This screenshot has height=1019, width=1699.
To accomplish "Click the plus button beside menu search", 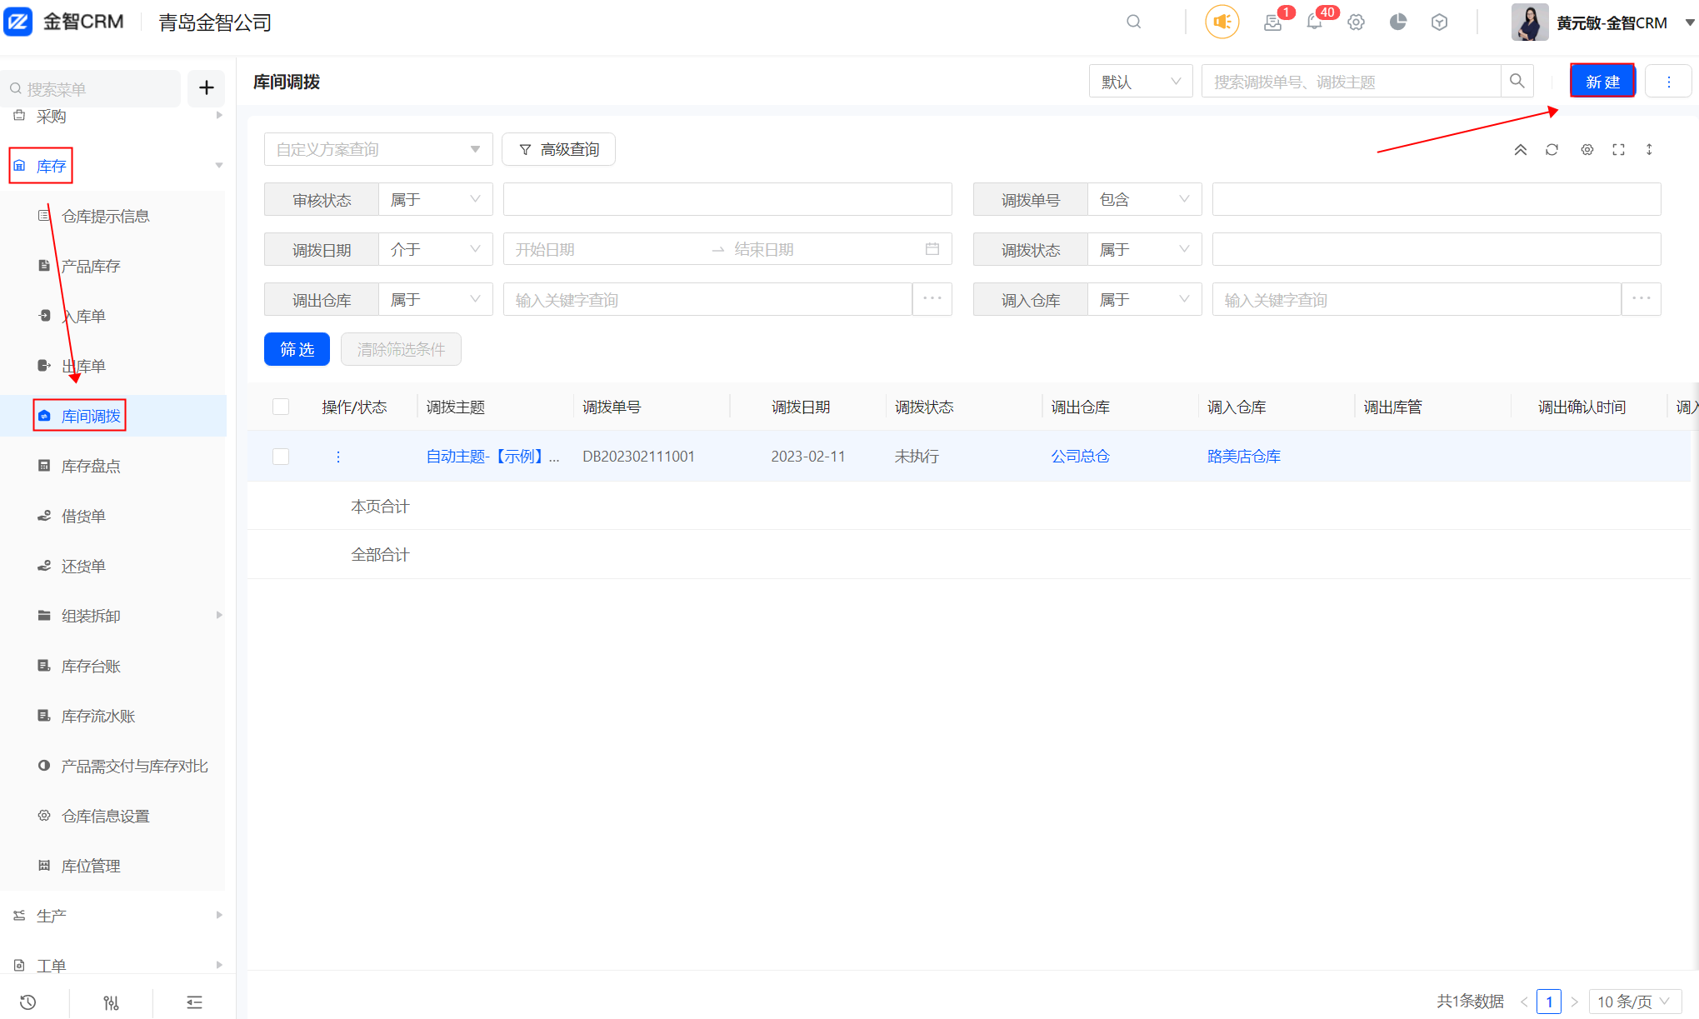I will [206, 87].
